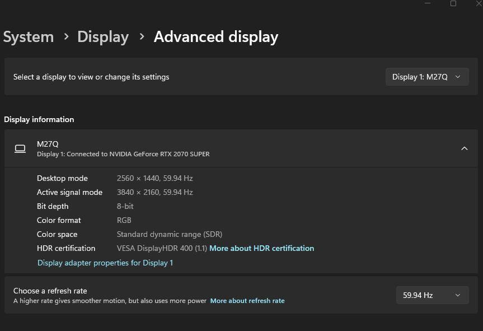Collapse the M27Q display information section
This screenshot has width=483, height=331.
(x=464, y=148)
